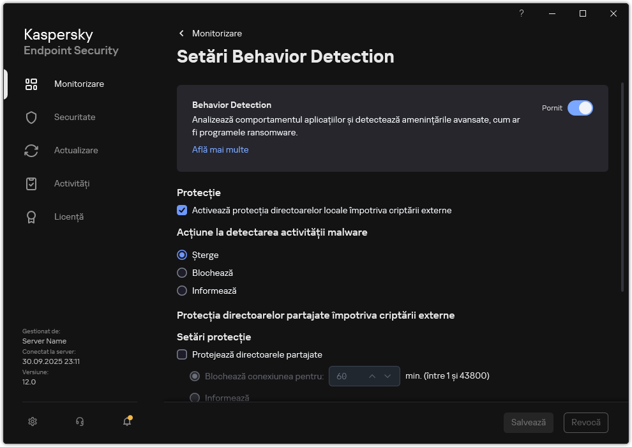Enable Protejează directoarele partajate checkbox

coord(182,354)
